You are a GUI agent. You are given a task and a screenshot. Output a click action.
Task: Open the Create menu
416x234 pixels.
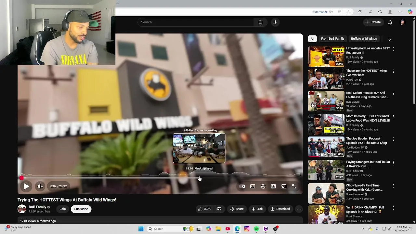(373, 22)
